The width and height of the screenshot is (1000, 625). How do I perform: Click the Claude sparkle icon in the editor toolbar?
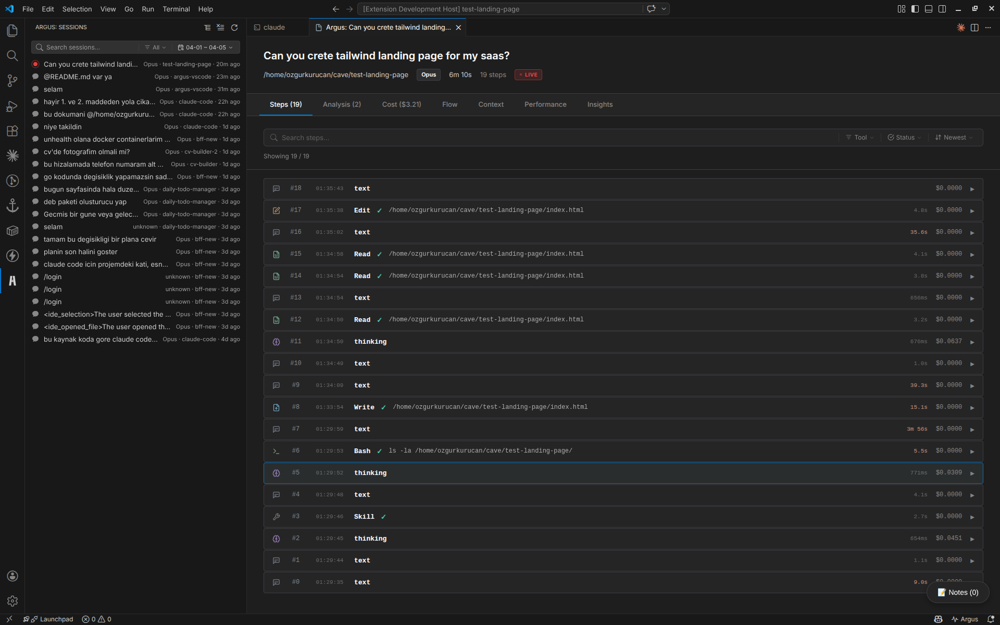click(x=960, y=28)
